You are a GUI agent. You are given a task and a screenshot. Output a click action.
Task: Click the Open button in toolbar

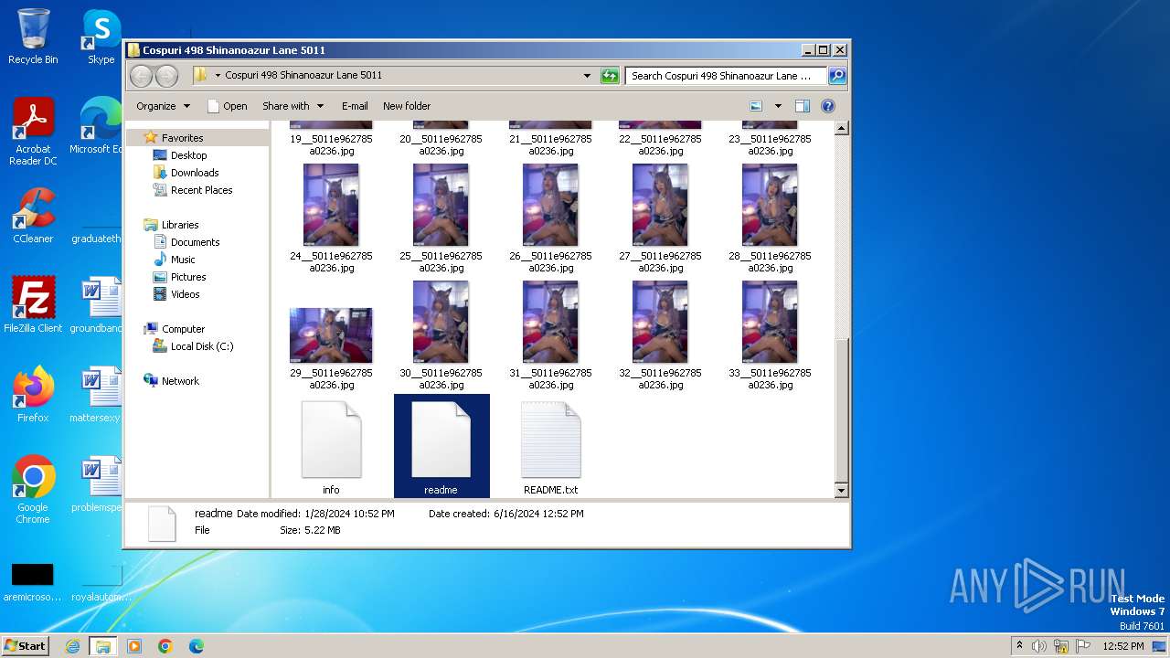click(228, 106)
